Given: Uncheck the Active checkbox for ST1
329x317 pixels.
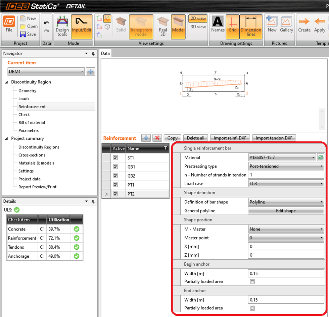Looking at the screenshot, I should (115, 158).
